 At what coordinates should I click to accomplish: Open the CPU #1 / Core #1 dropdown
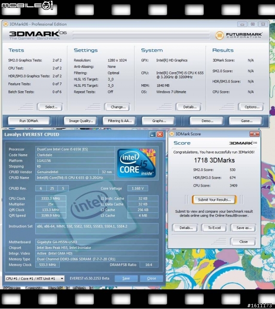tap(35, 278)
